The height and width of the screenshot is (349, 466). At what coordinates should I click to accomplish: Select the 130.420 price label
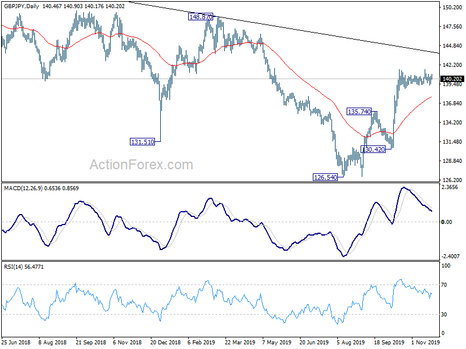pos(373,149)
